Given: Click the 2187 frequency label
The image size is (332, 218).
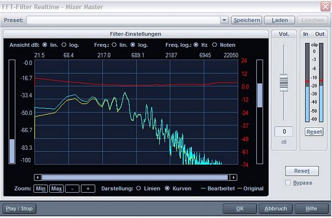Looking at the screenshot, I should [171, 55].
